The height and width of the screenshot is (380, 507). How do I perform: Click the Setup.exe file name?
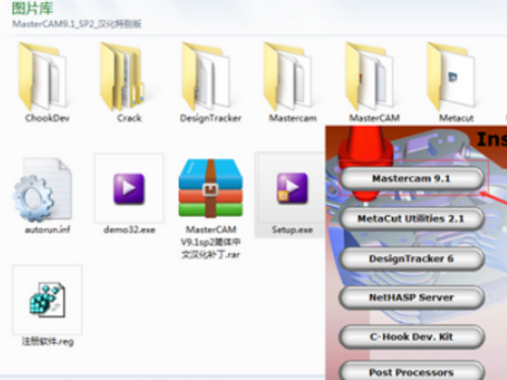tap(292, 230)
